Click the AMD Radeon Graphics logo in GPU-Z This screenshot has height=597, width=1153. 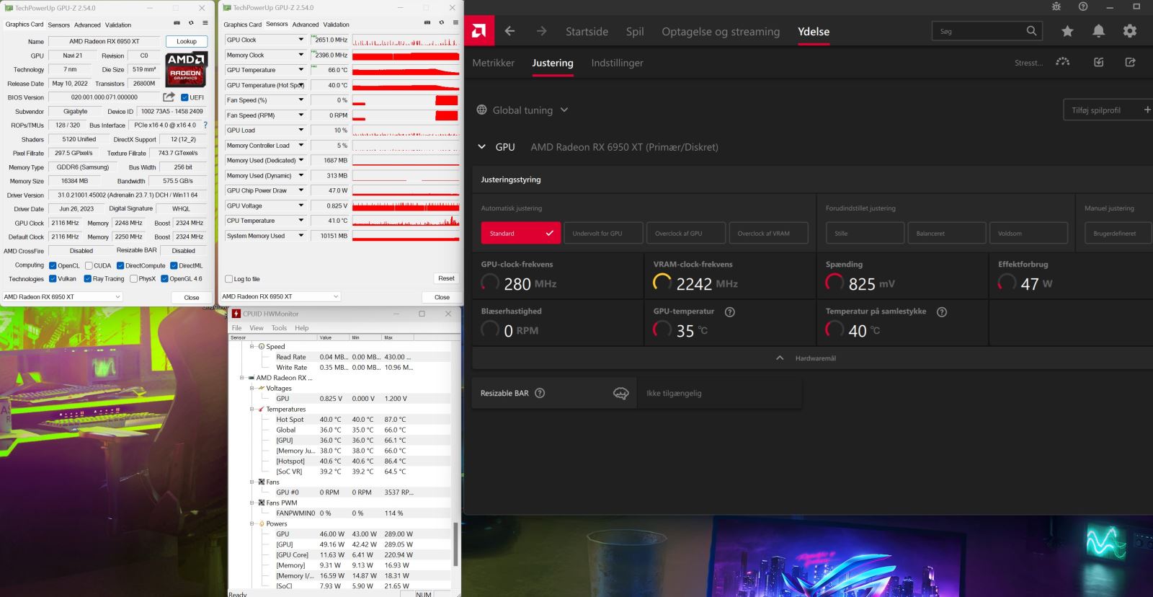click(x=187, y=68)
